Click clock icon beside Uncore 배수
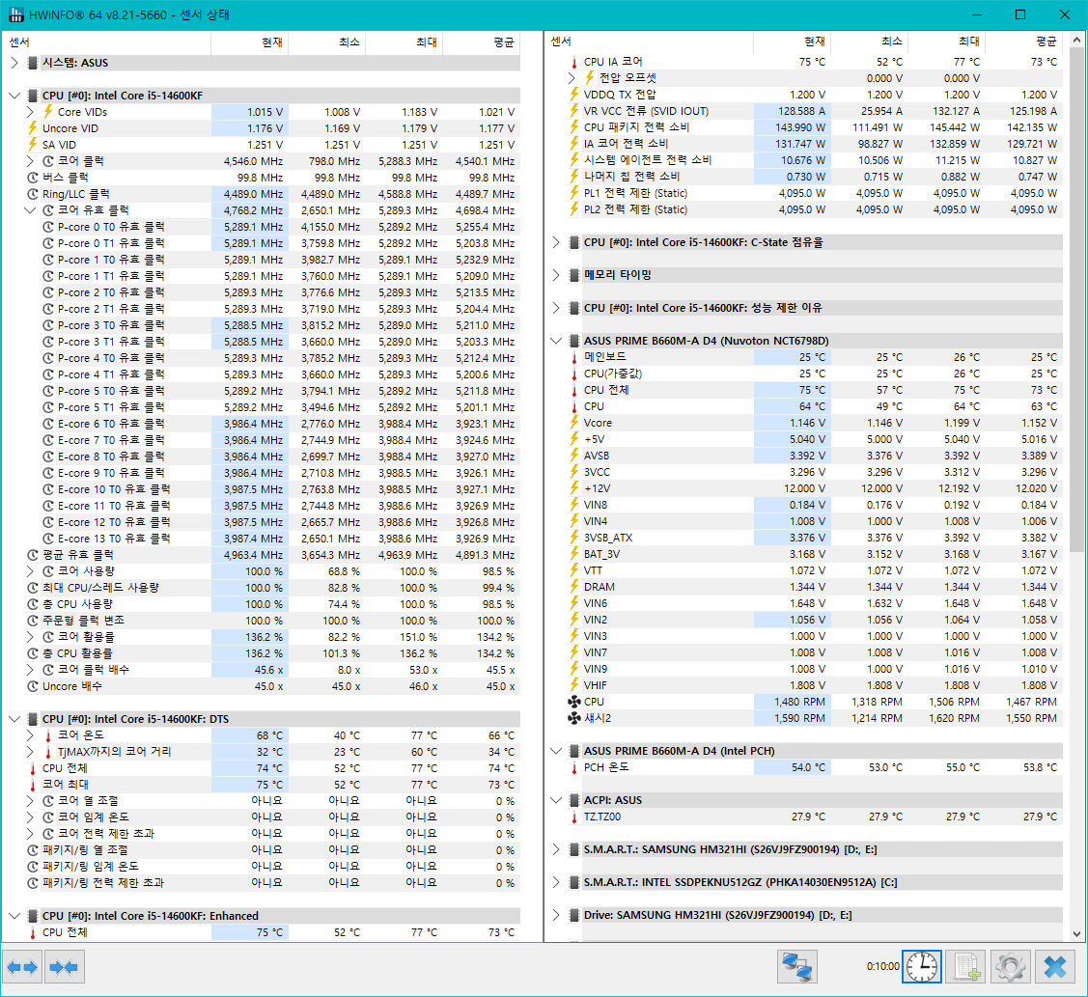The image size is (1088, 997). (33, 686)
